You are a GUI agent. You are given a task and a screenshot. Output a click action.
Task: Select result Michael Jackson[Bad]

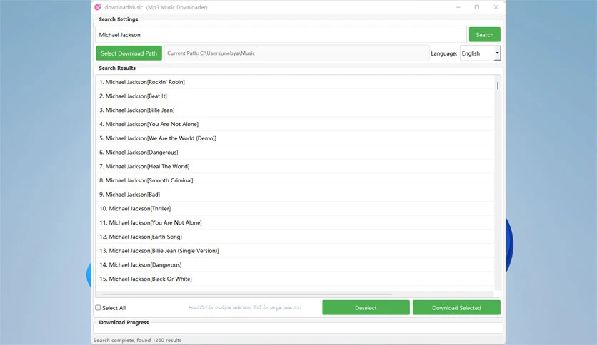point(295,194)
